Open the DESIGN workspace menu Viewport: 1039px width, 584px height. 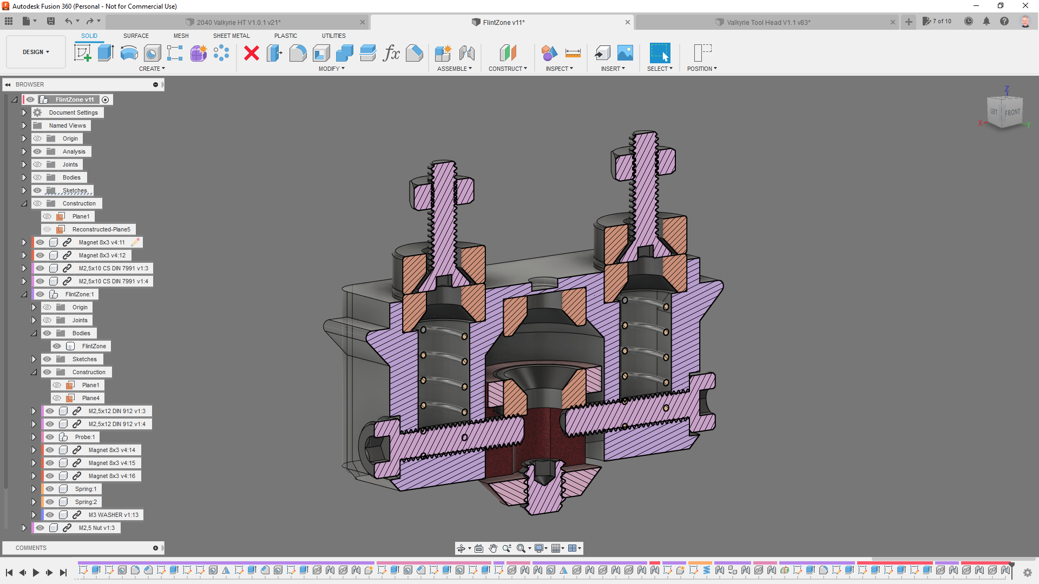point(35,51)
